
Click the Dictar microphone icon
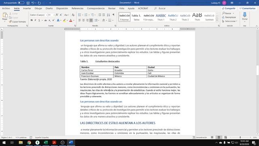(244, 15)
